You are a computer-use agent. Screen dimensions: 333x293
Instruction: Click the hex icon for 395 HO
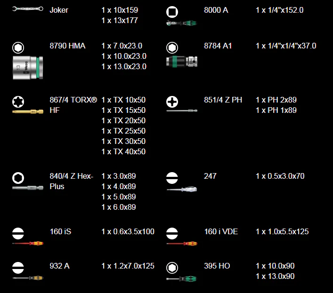point(172,268)
